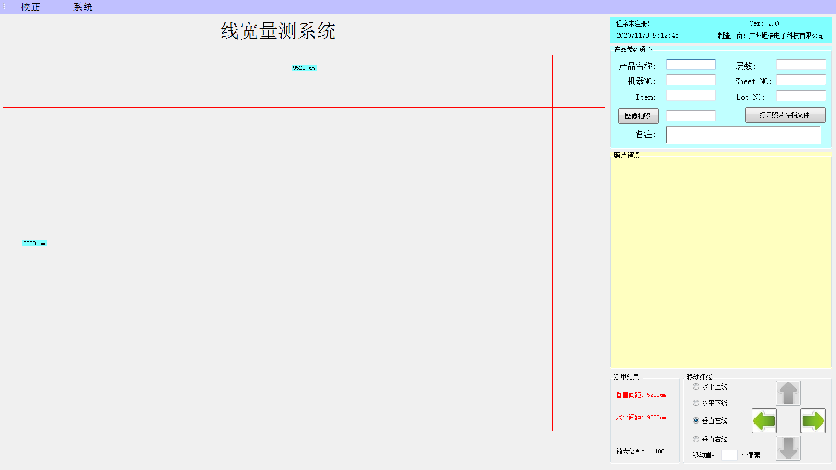This screenshot has height=470, width=836.
Task: Click the Sheet NO input field
Action: tap(800, 80)
